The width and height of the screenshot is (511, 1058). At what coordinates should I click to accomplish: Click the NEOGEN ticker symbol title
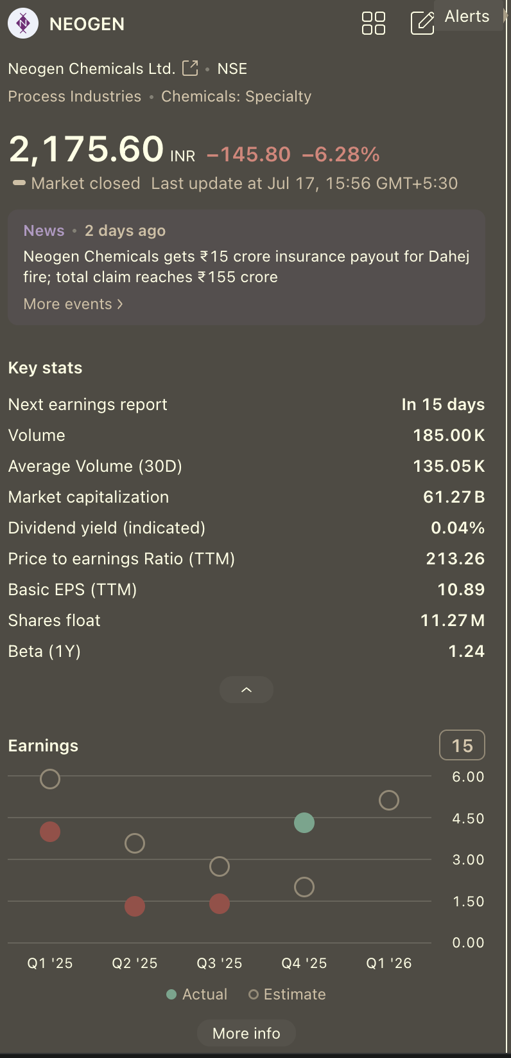click(87, 24)
